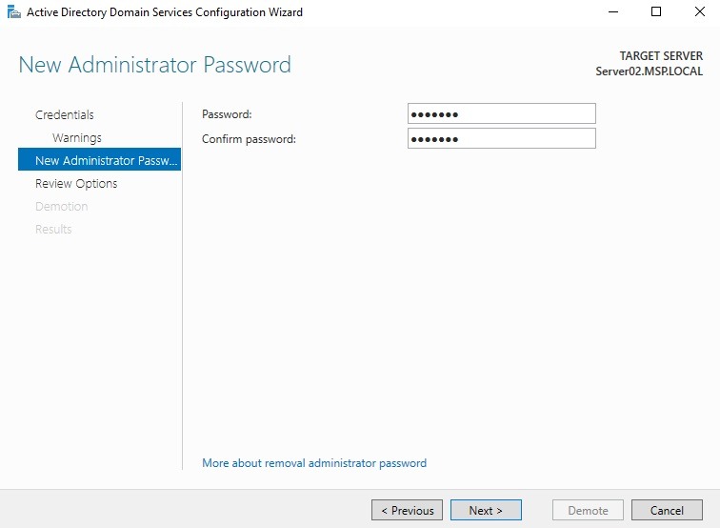The width and height of the screenshot is (720, 528).
Task: Close the wizard using the X button
Action: point(699,12)
